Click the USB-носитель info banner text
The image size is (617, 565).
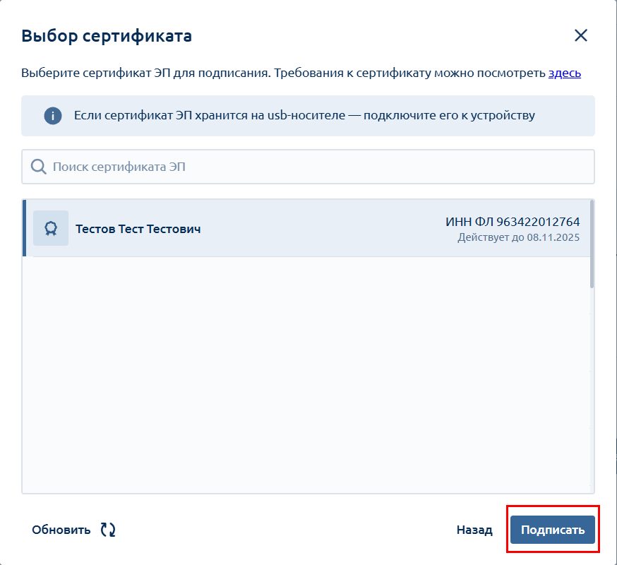tap(304, 116)
